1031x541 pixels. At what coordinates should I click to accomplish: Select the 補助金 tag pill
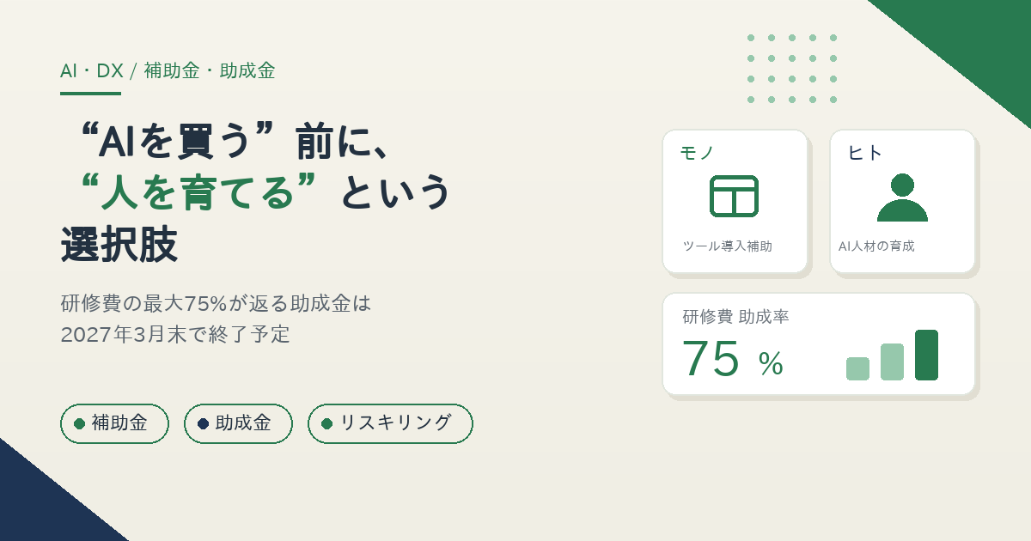[114, 423]
